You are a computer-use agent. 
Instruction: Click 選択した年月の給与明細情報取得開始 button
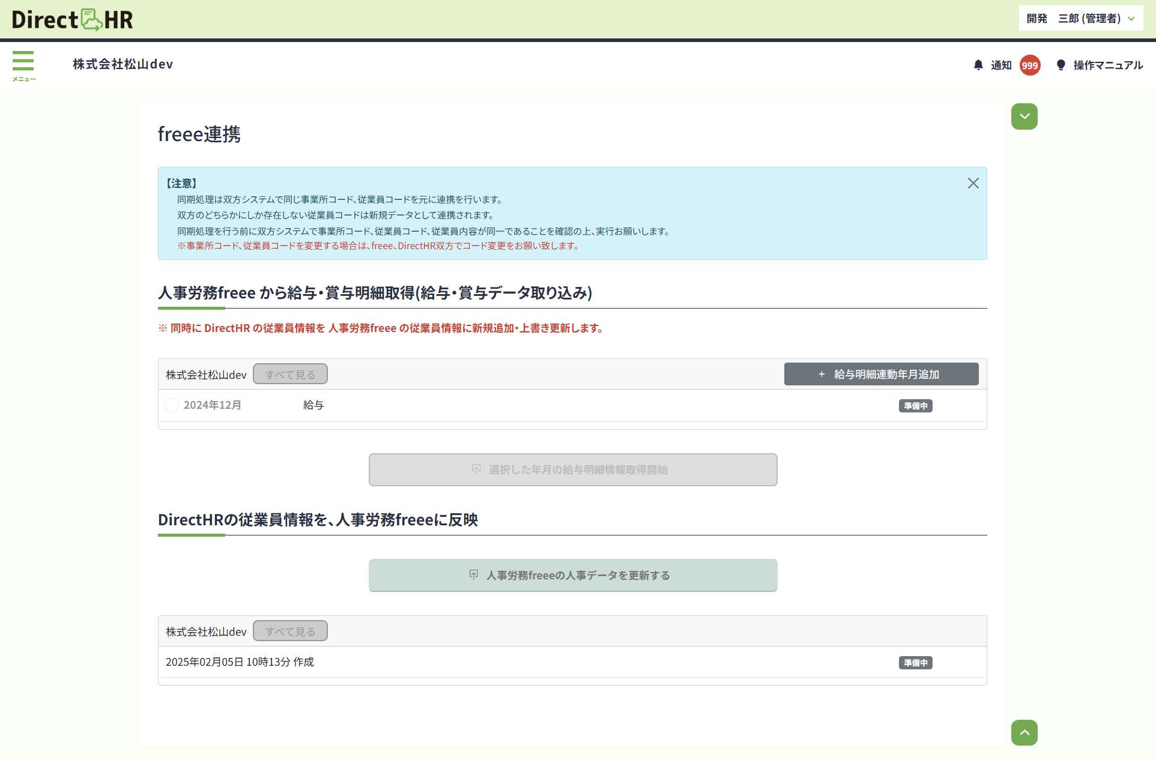click(x=573, y=469)
